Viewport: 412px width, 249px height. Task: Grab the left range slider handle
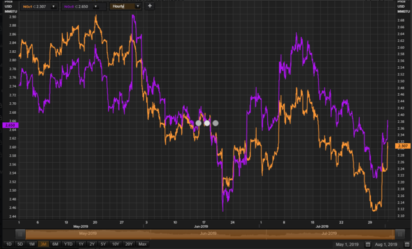[x=20, y=234]
